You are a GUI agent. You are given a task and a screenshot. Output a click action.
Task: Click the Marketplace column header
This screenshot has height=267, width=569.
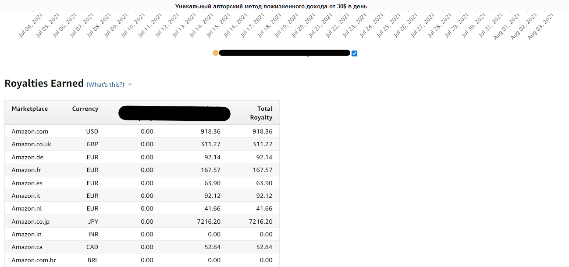(30, 109)
